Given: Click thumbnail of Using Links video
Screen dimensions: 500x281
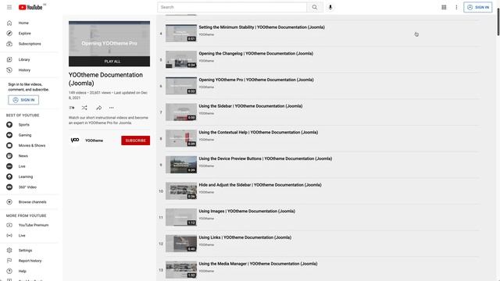Looking at the screenshot, I should click(x=181, y=244).
